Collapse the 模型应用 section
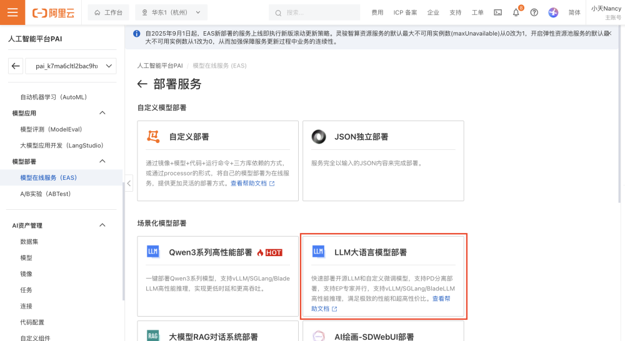Screen dimensions: 625x341 point(102,113)
